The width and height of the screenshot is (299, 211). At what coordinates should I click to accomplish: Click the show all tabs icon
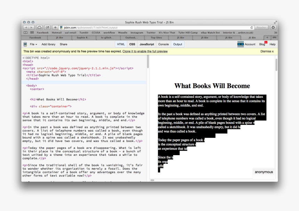pyautogui.click(x=274, y=38)
